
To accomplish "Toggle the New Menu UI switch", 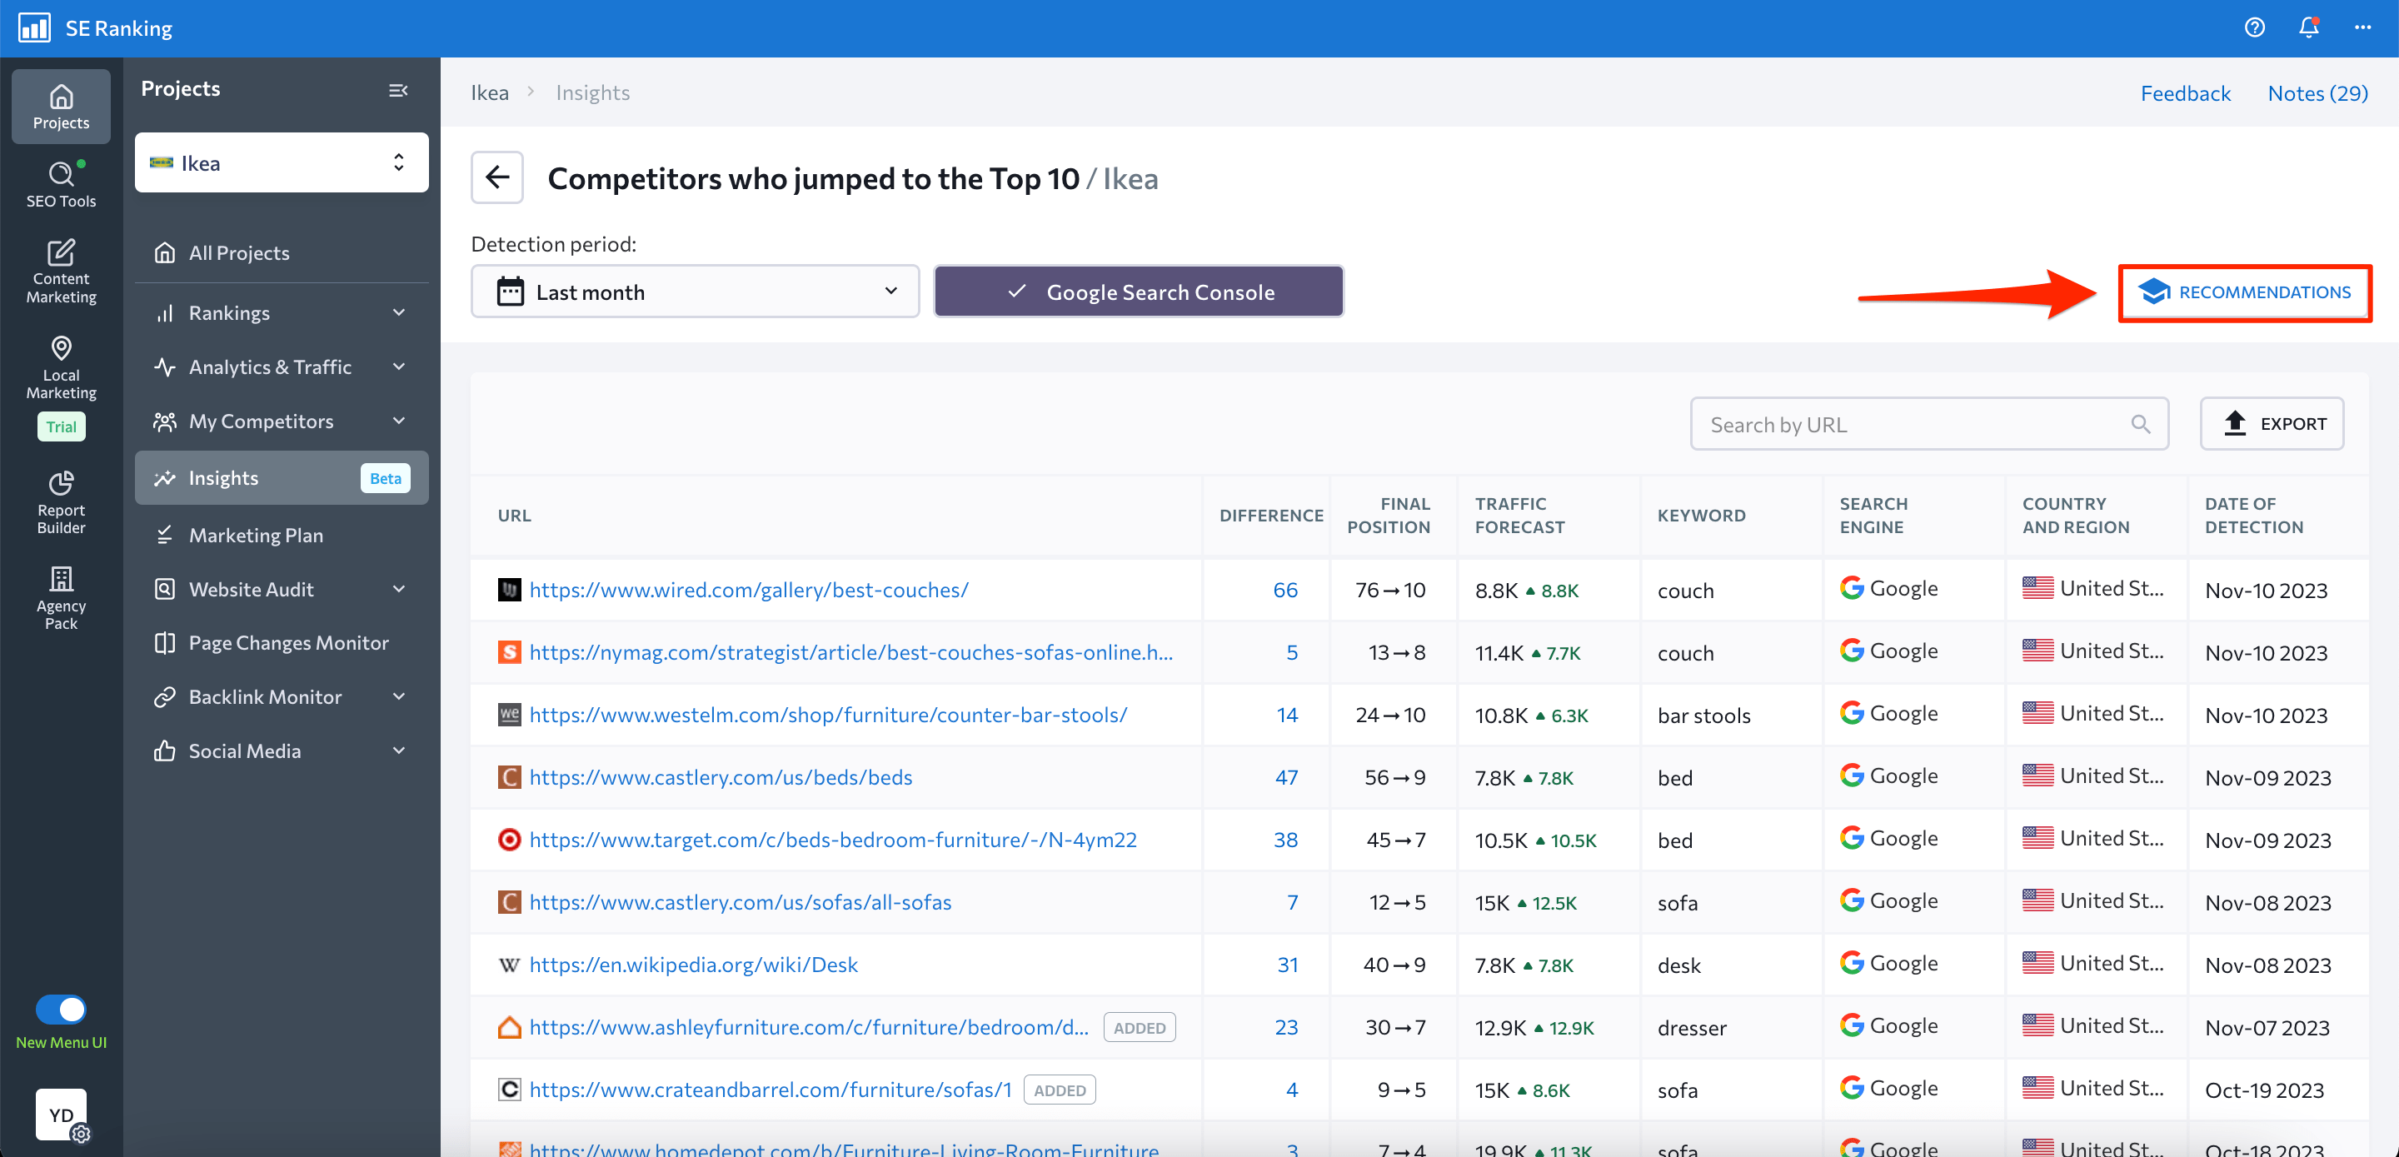I will [62, 1009].
